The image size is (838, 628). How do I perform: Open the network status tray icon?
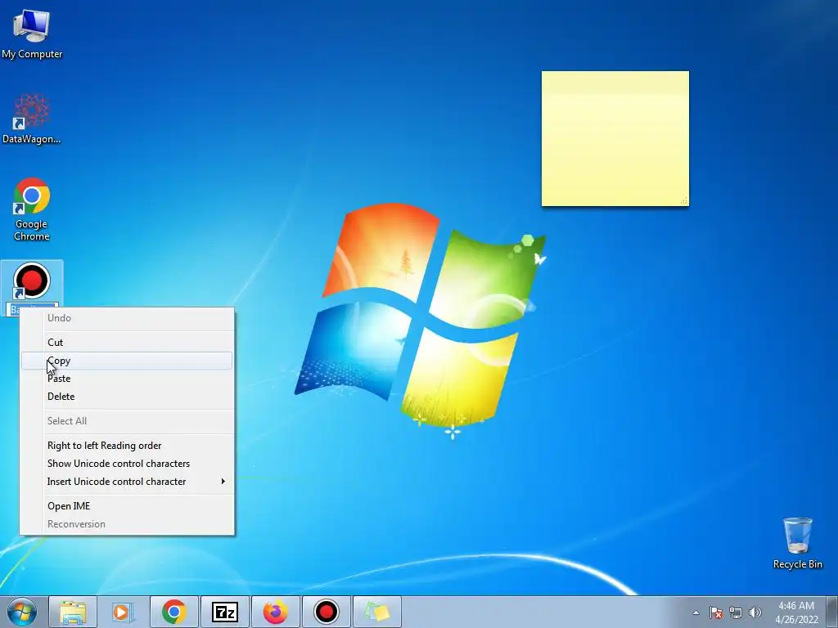[x=736, y=612]
